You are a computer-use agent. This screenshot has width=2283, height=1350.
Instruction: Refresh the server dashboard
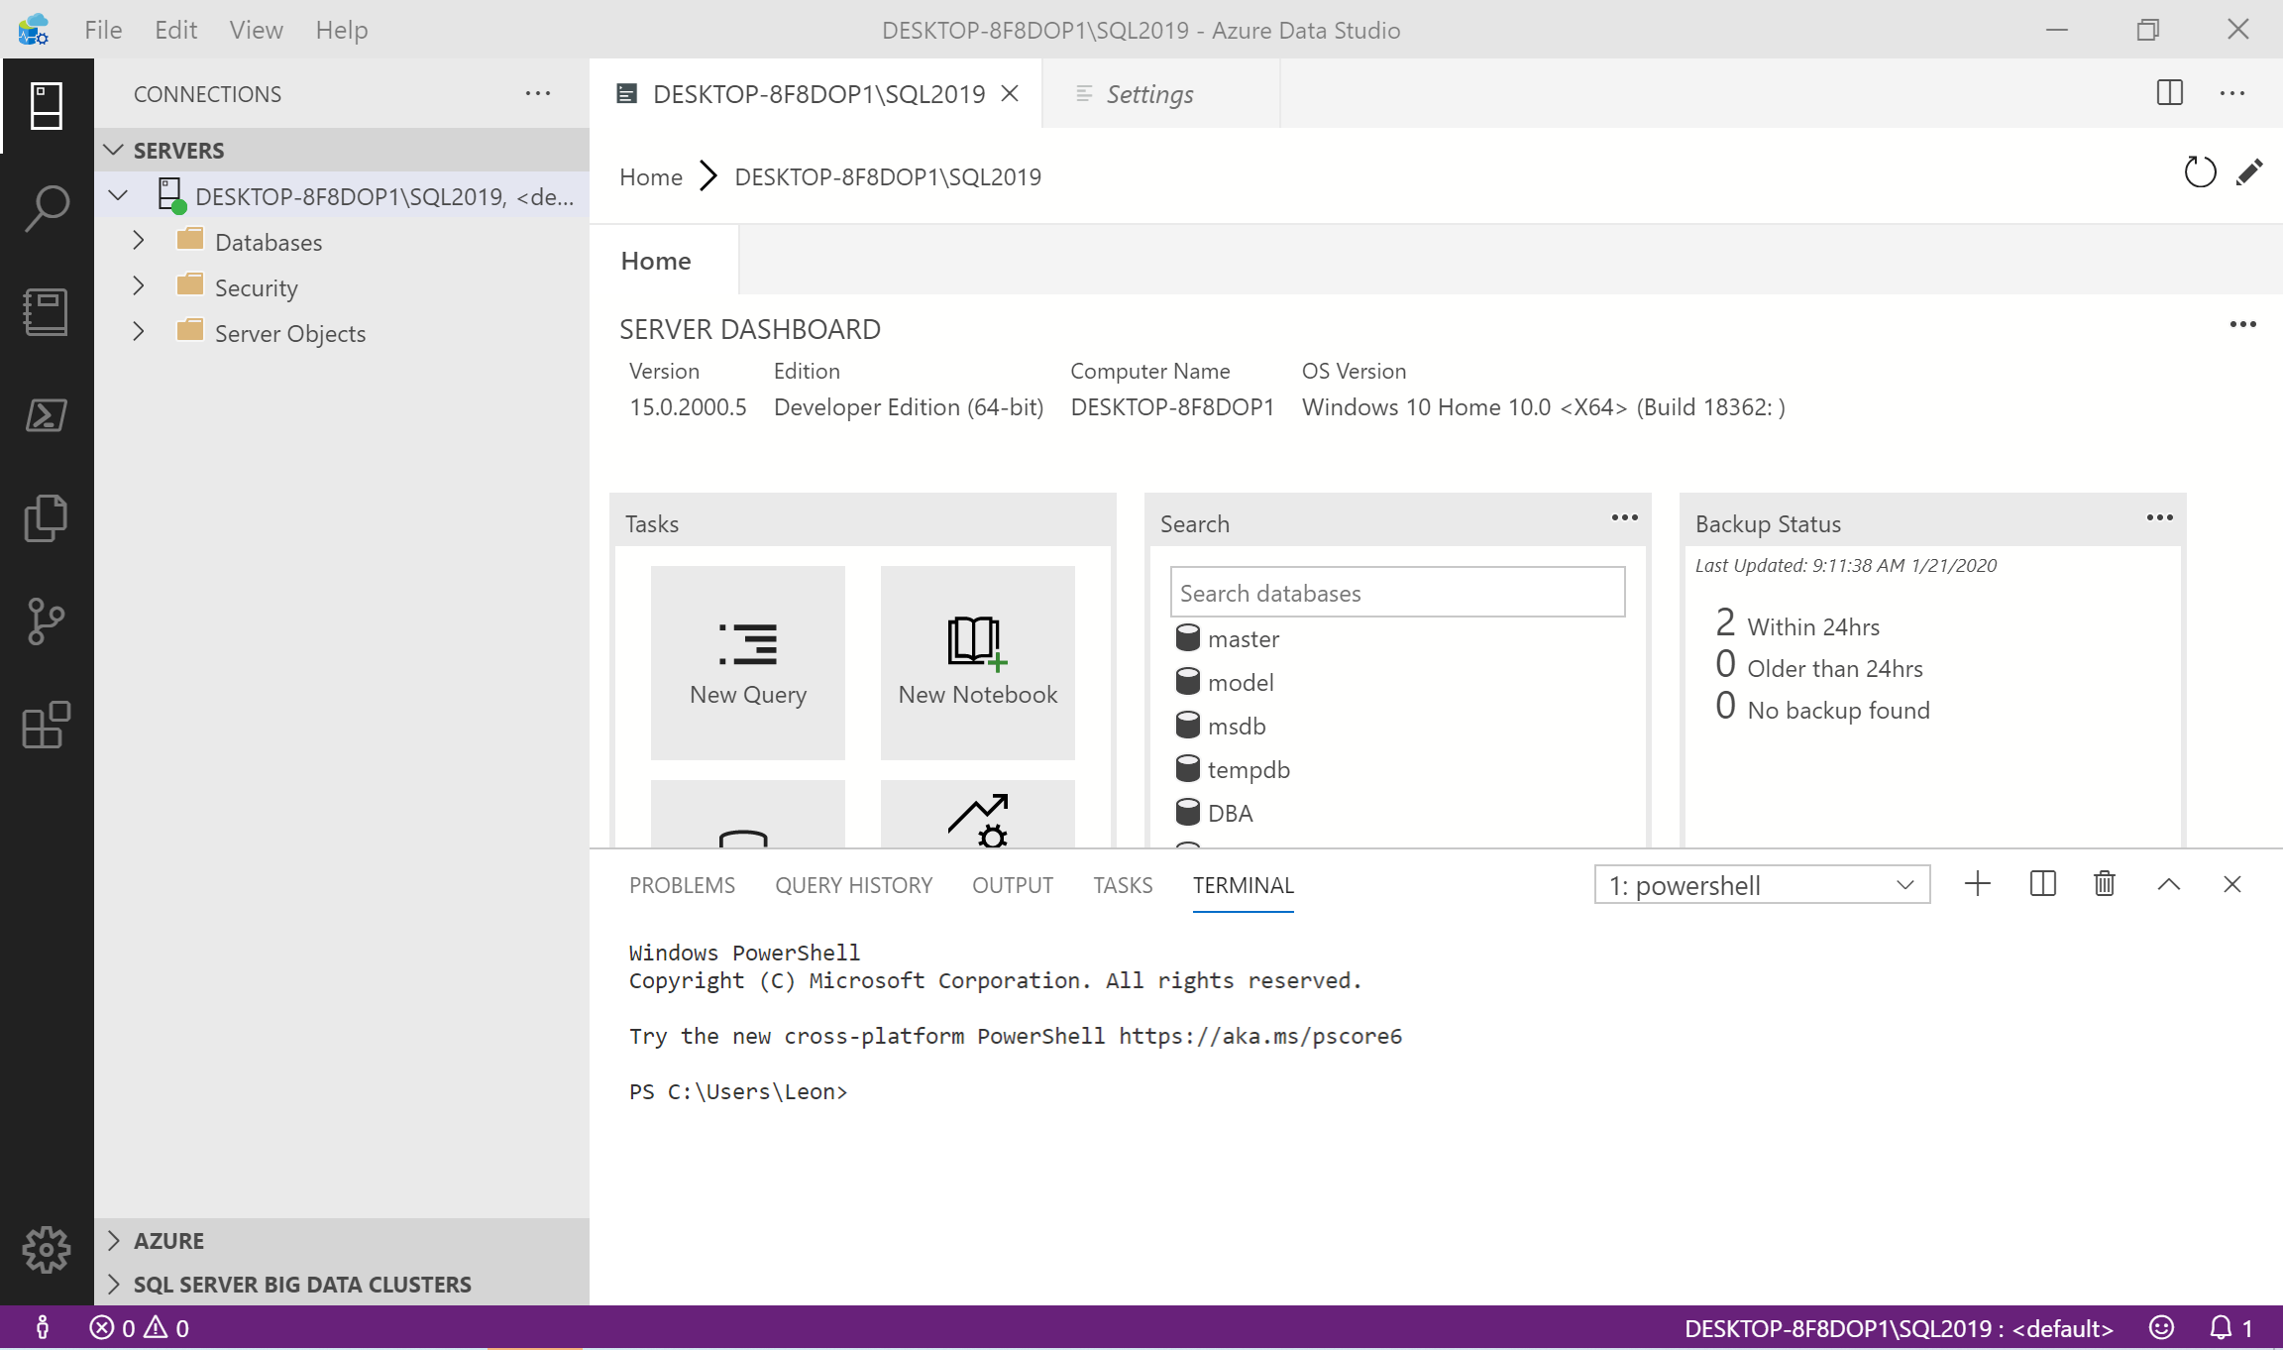2200,172
